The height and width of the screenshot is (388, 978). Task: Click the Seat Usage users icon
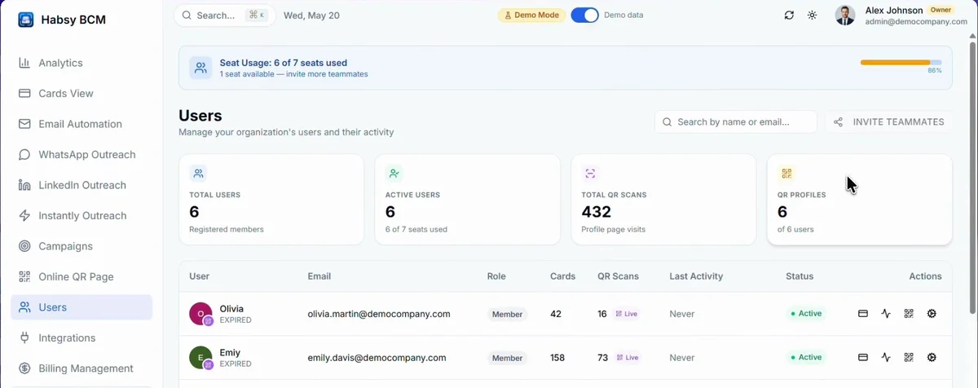tap(200, 68)
